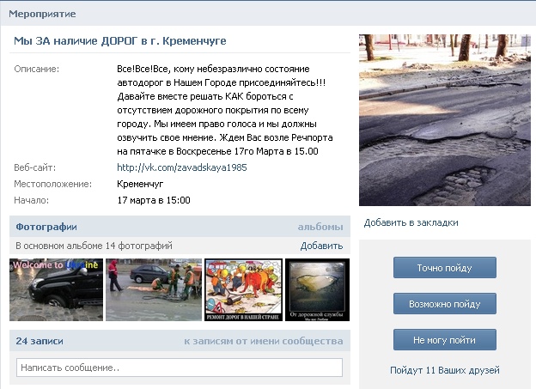Click 'Добавить в закладки' link

pos(411,222)
